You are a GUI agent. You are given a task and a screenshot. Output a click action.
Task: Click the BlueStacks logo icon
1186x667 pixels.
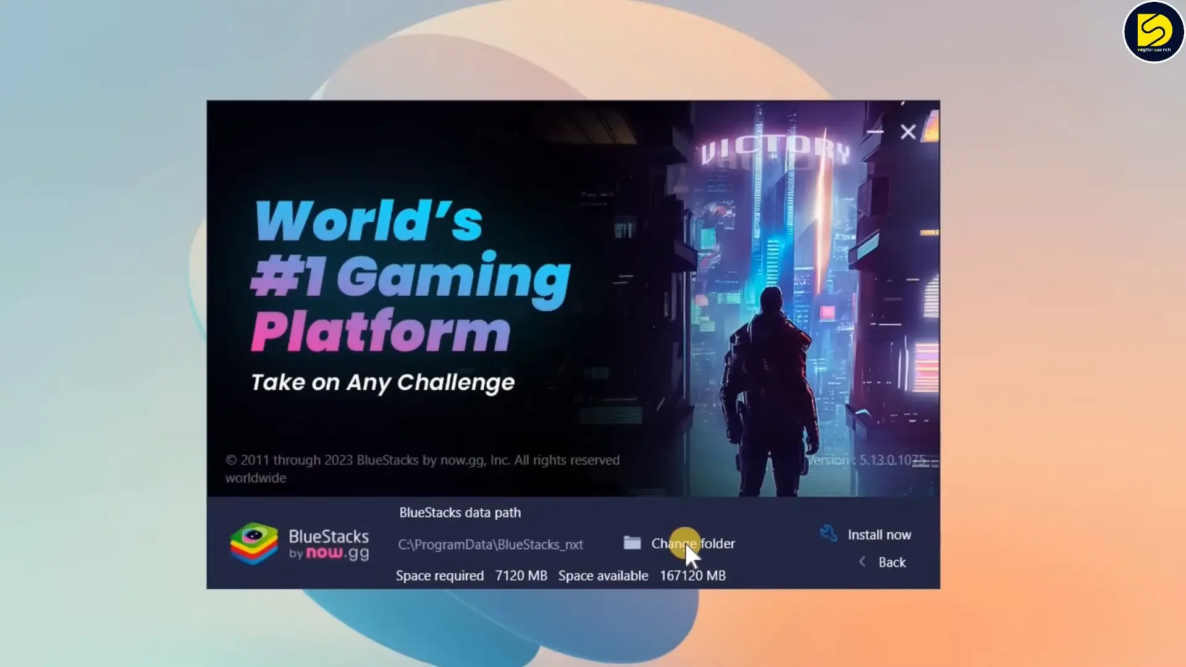tap(254, 543)
